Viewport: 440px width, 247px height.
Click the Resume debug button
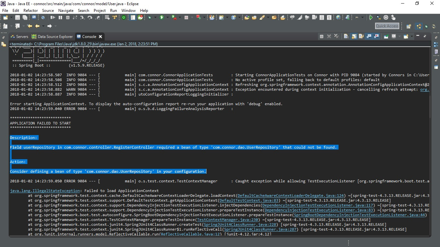click(x=53, y=17)
